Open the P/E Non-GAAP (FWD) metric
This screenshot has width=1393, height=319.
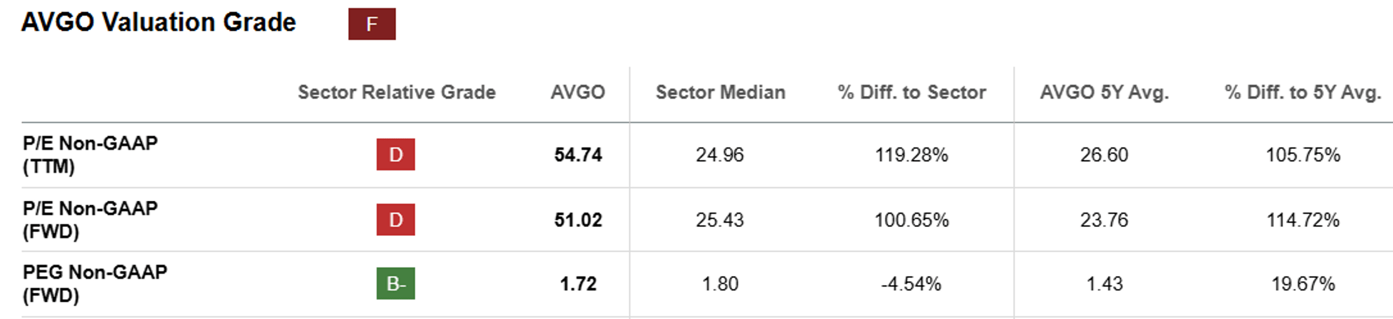(x=90, y=220)
